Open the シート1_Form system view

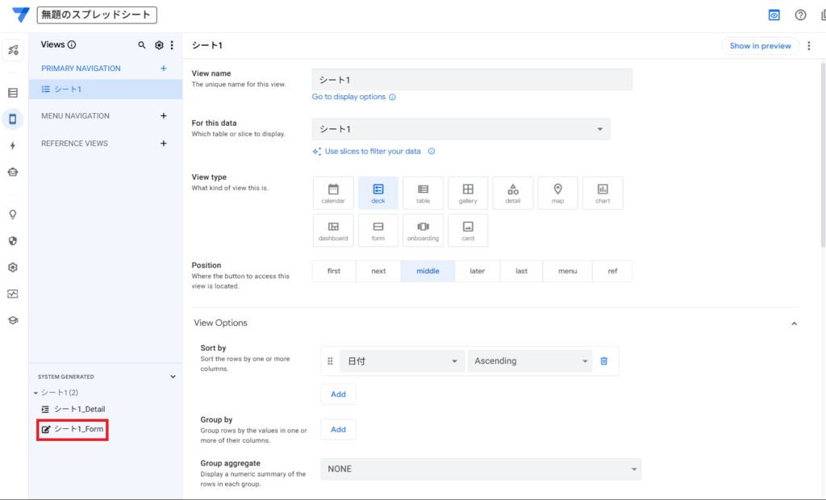78,429
